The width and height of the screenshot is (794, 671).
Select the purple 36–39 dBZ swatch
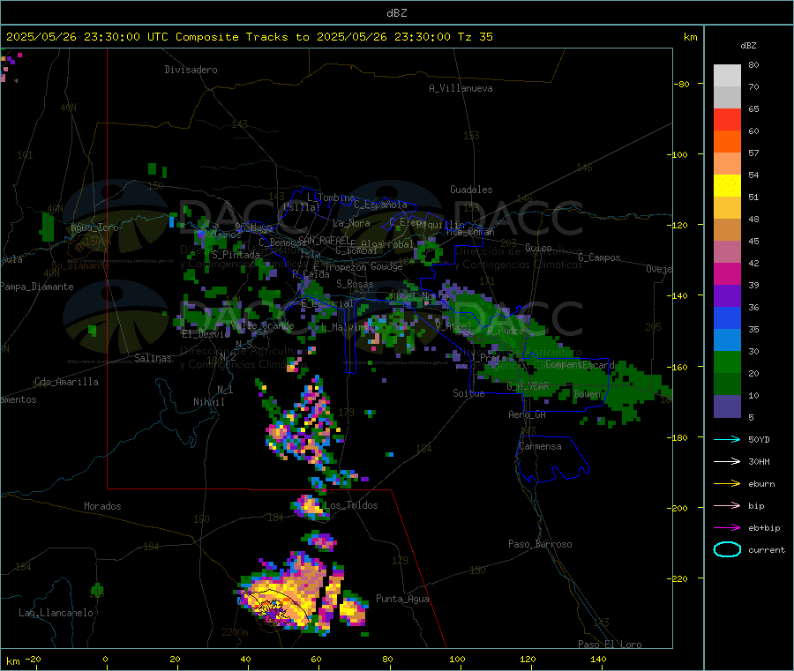727,296
